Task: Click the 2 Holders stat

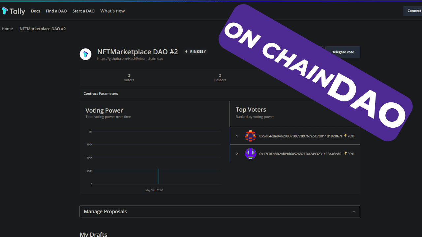Action: click(220, 78)
